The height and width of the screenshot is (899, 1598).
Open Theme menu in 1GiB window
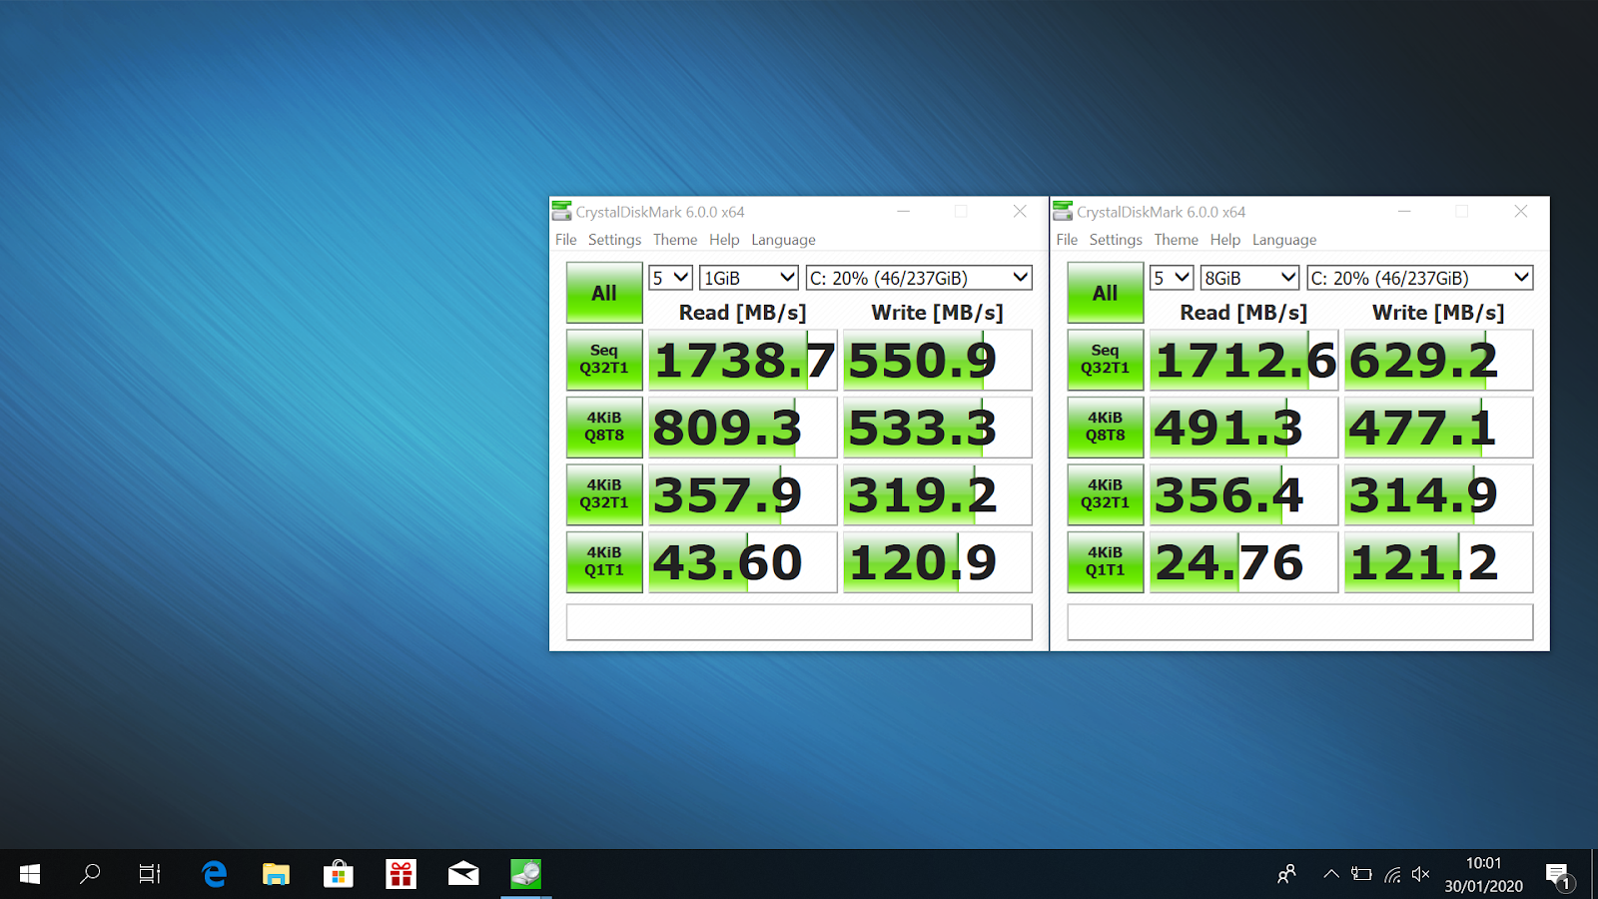click(x=675, y=240)
